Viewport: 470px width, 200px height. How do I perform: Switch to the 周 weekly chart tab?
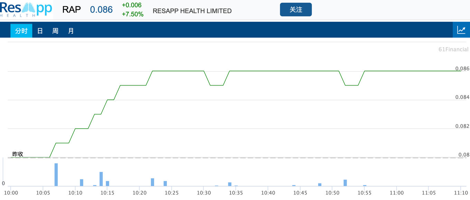pos(55,31)
